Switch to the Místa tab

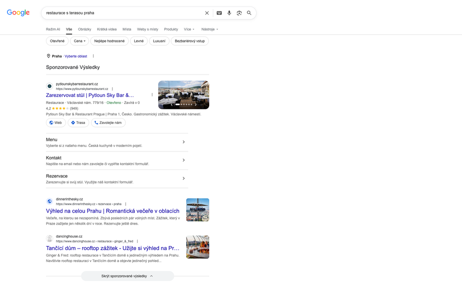point(127,29)
